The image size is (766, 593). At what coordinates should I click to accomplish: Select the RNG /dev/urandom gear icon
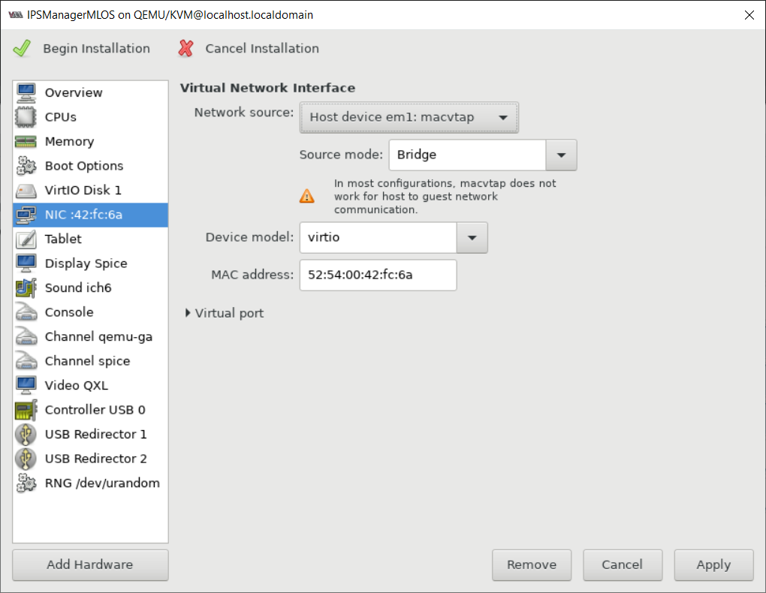[x=26, y=483]
